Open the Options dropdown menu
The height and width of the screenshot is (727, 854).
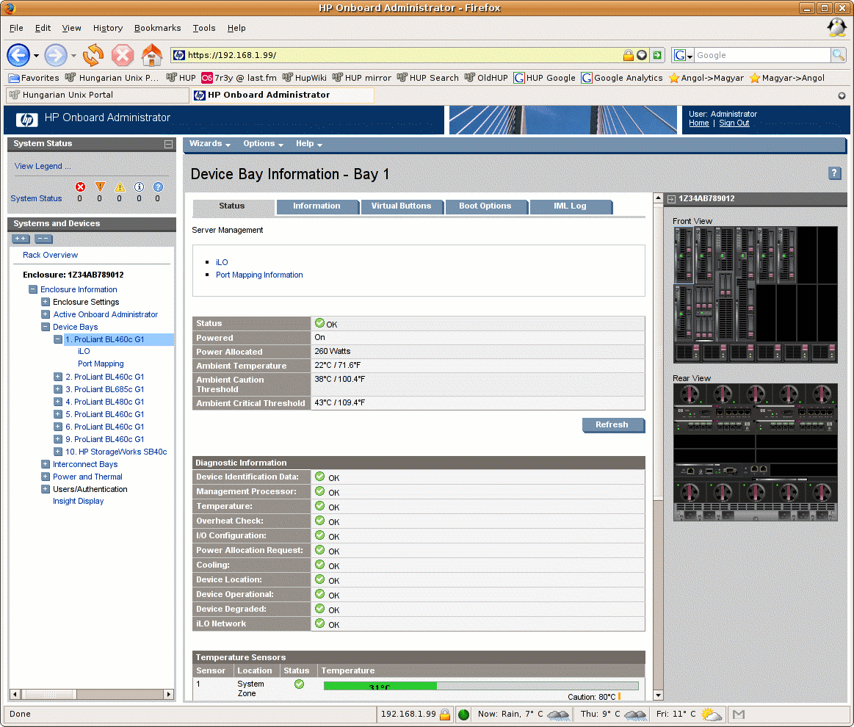click(263, 144)
